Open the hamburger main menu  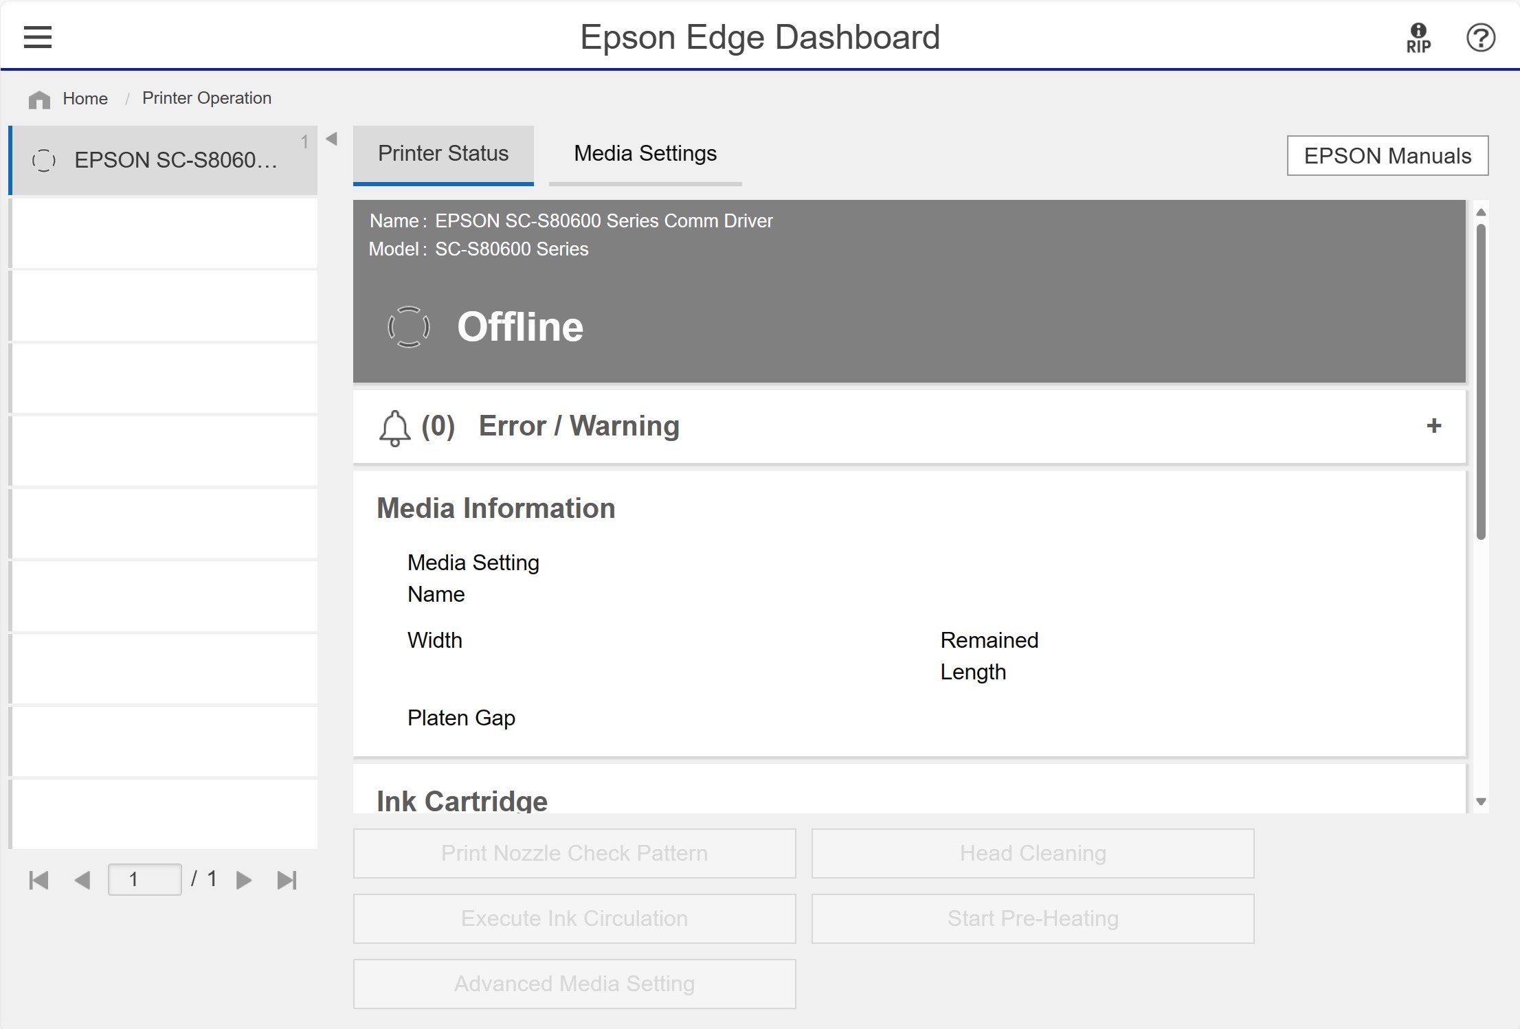tap(38, 37)
